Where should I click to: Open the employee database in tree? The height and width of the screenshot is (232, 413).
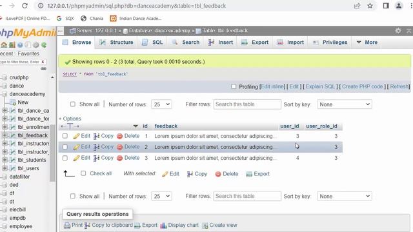tap(21, 226)
